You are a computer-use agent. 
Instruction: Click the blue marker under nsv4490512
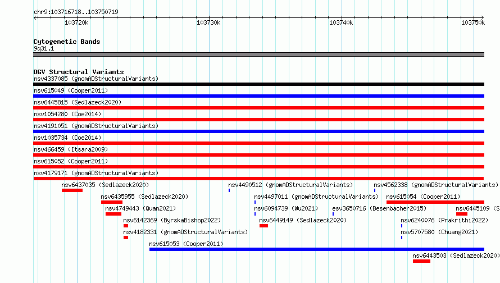click(229, 190)
